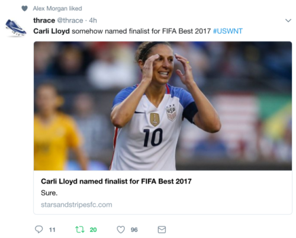This screenshot has width=296, height=238.
Task: Open the 4h timestamp permalink
Action: click(93, 20)
